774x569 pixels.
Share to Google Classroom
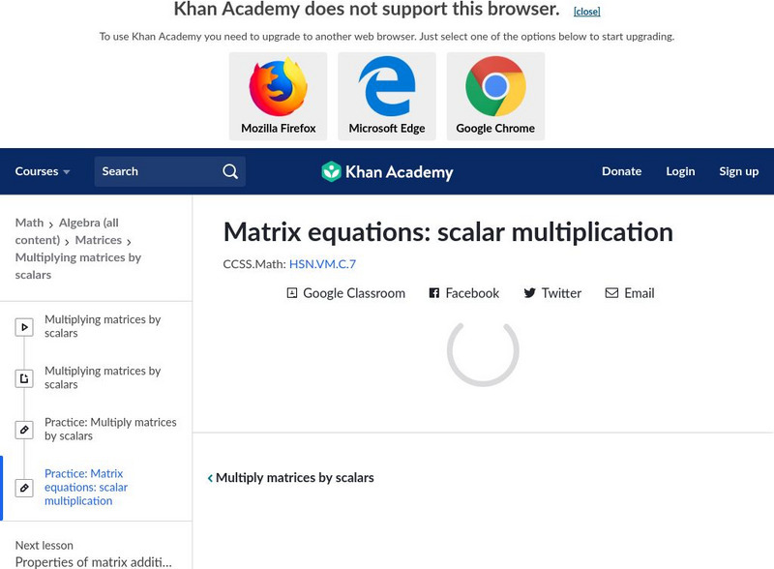[345, 293]
